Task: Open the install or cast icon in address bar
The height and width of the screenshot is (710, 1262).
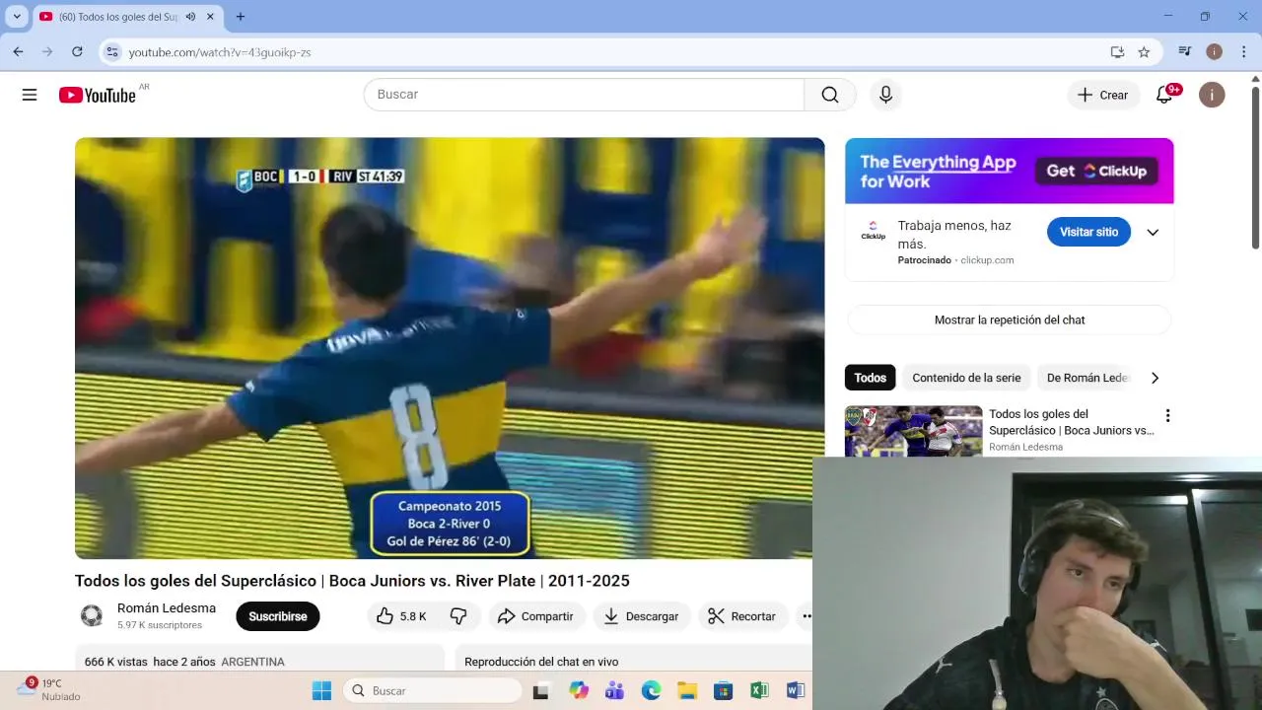Action: (1117, 51)
